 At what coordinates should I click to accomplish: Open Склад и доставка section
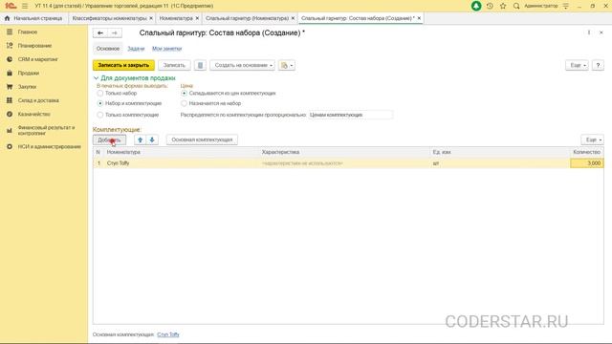pyautogui.click(x=38, y=100)
